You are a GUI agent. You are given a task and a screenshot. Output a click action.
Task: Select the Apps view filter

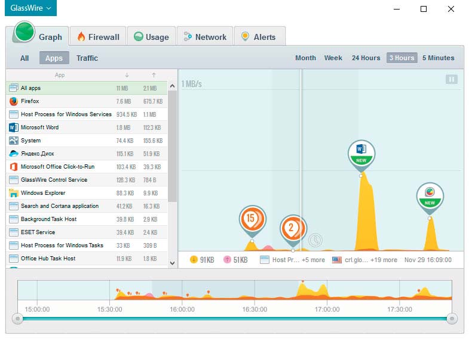(54, 58)
